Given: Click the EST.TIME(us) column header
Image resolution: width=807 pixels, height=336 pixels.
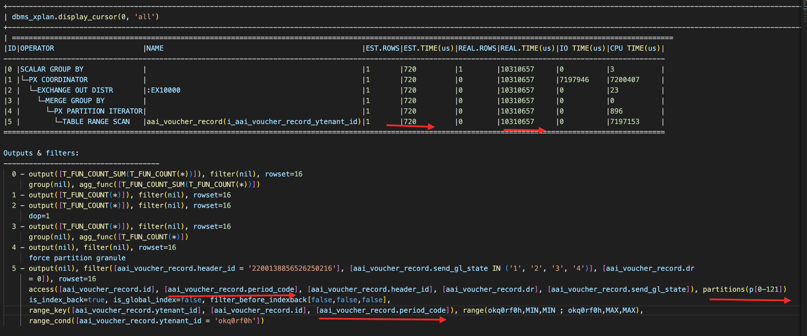Looking at the screenshot, I should click(x=429, y=48).
